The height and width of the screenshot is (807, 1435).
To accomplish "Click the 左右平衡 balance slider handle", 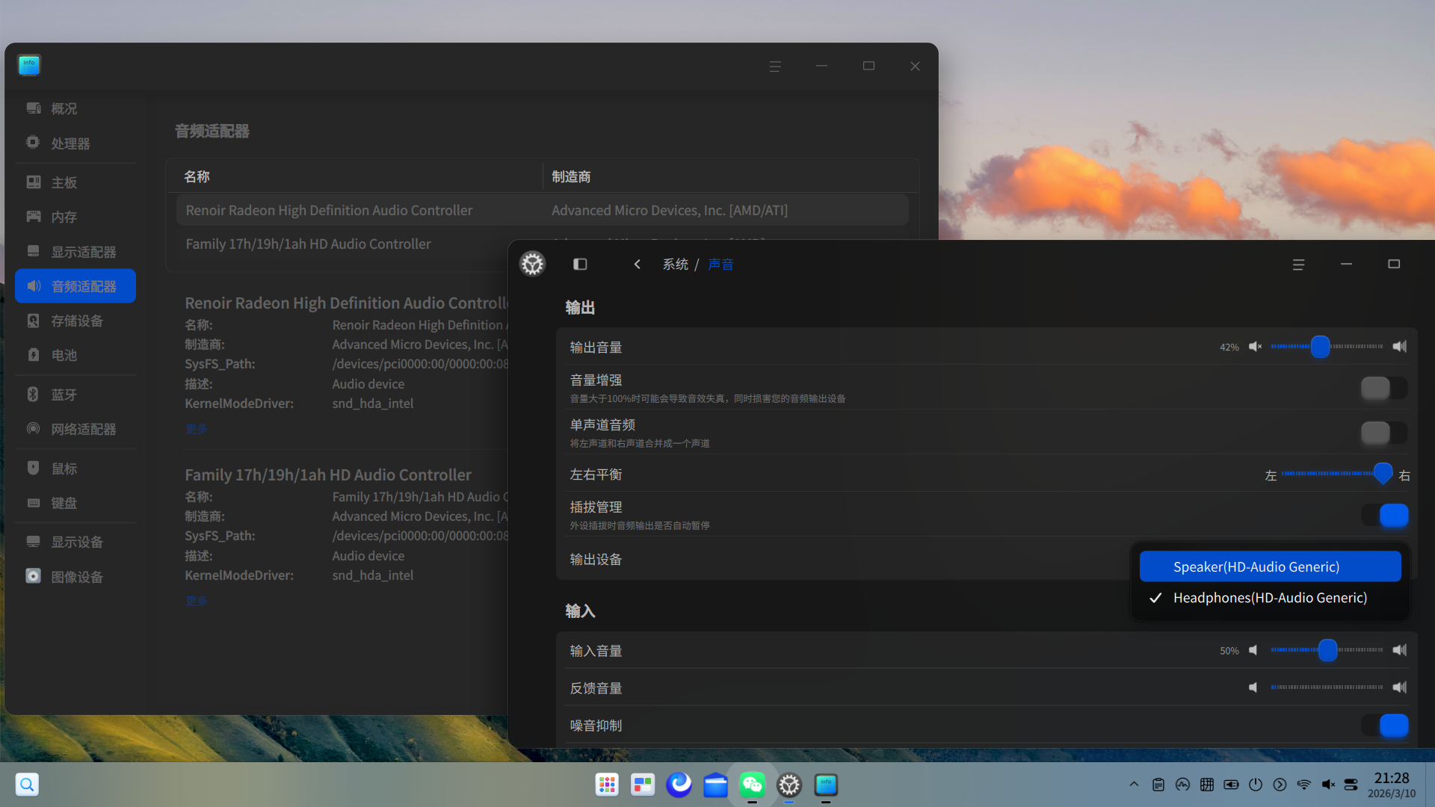I will click(1383, 474).
